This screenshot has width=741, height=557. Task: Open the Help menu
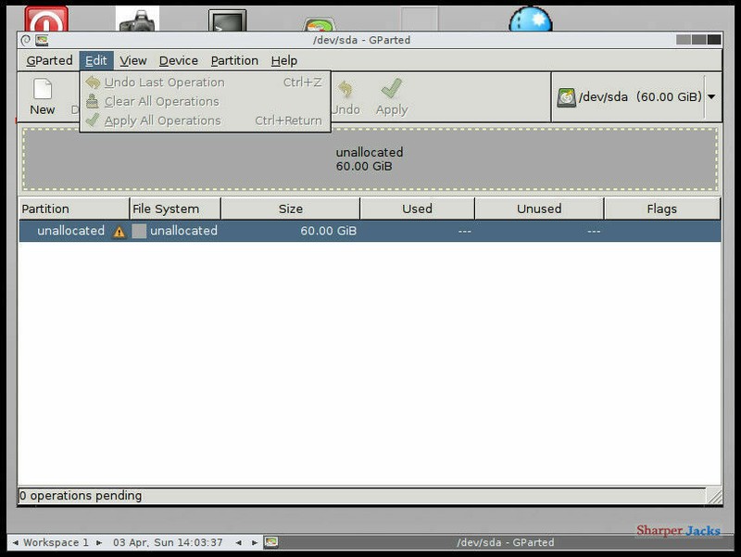click(x=284, y=60)
